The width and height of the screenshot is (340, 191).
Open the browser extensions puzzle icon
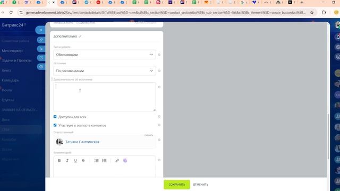click(x=324, y=13)
